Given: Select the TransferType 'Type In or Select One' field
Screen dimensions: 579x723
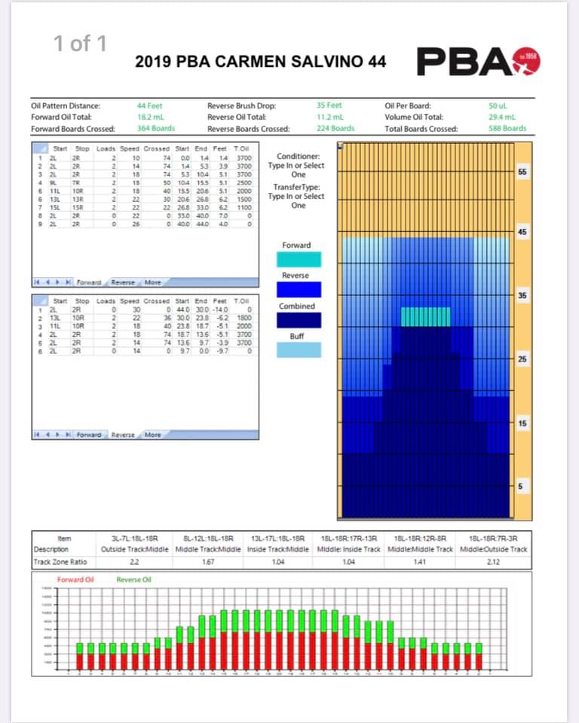Looking at the screenshot, I should click(296, 200).
